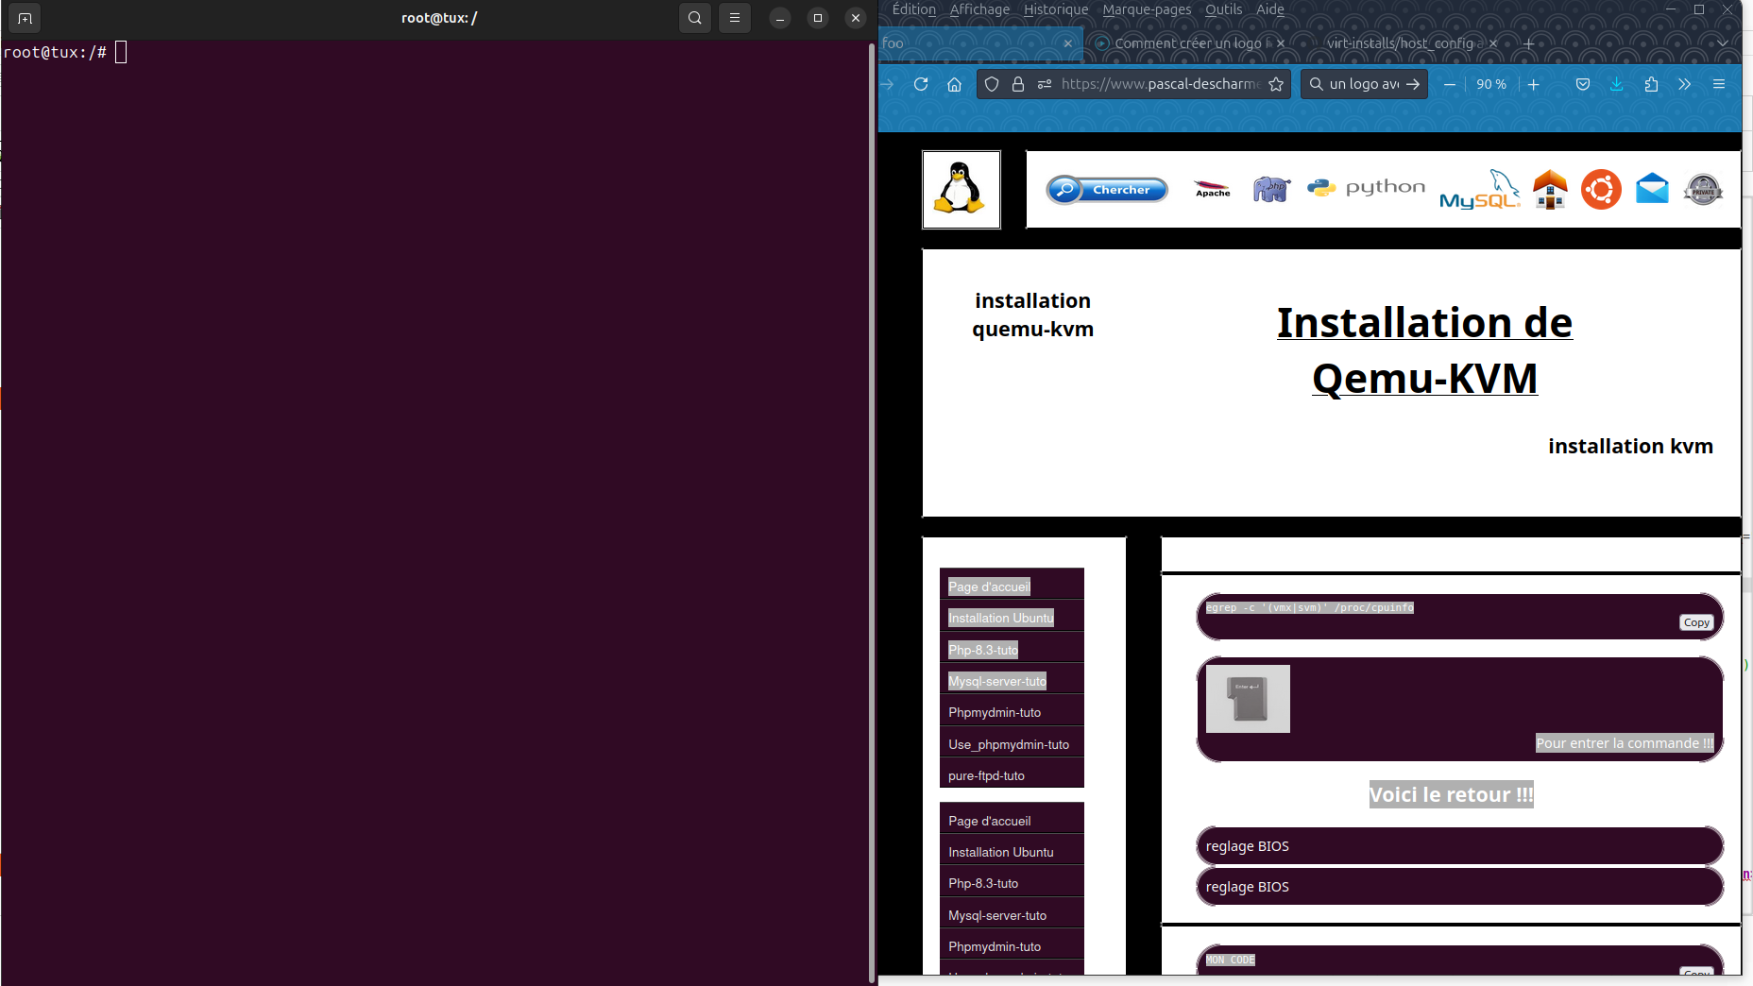
Task: Open a new terminal tab
Action: coord(25,18)
